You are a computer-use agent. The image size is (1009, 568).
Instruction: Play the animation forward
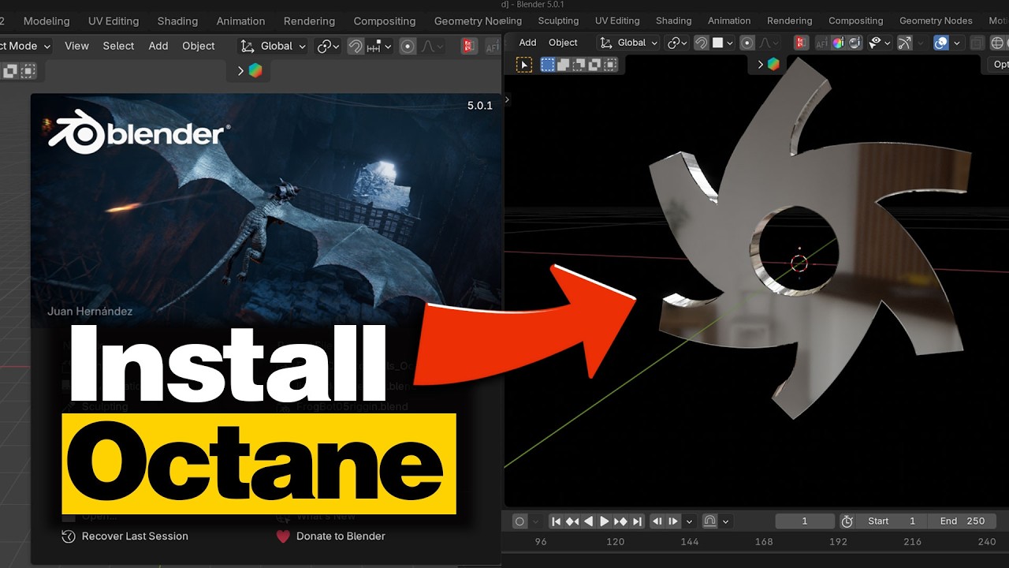coord(605,521)
